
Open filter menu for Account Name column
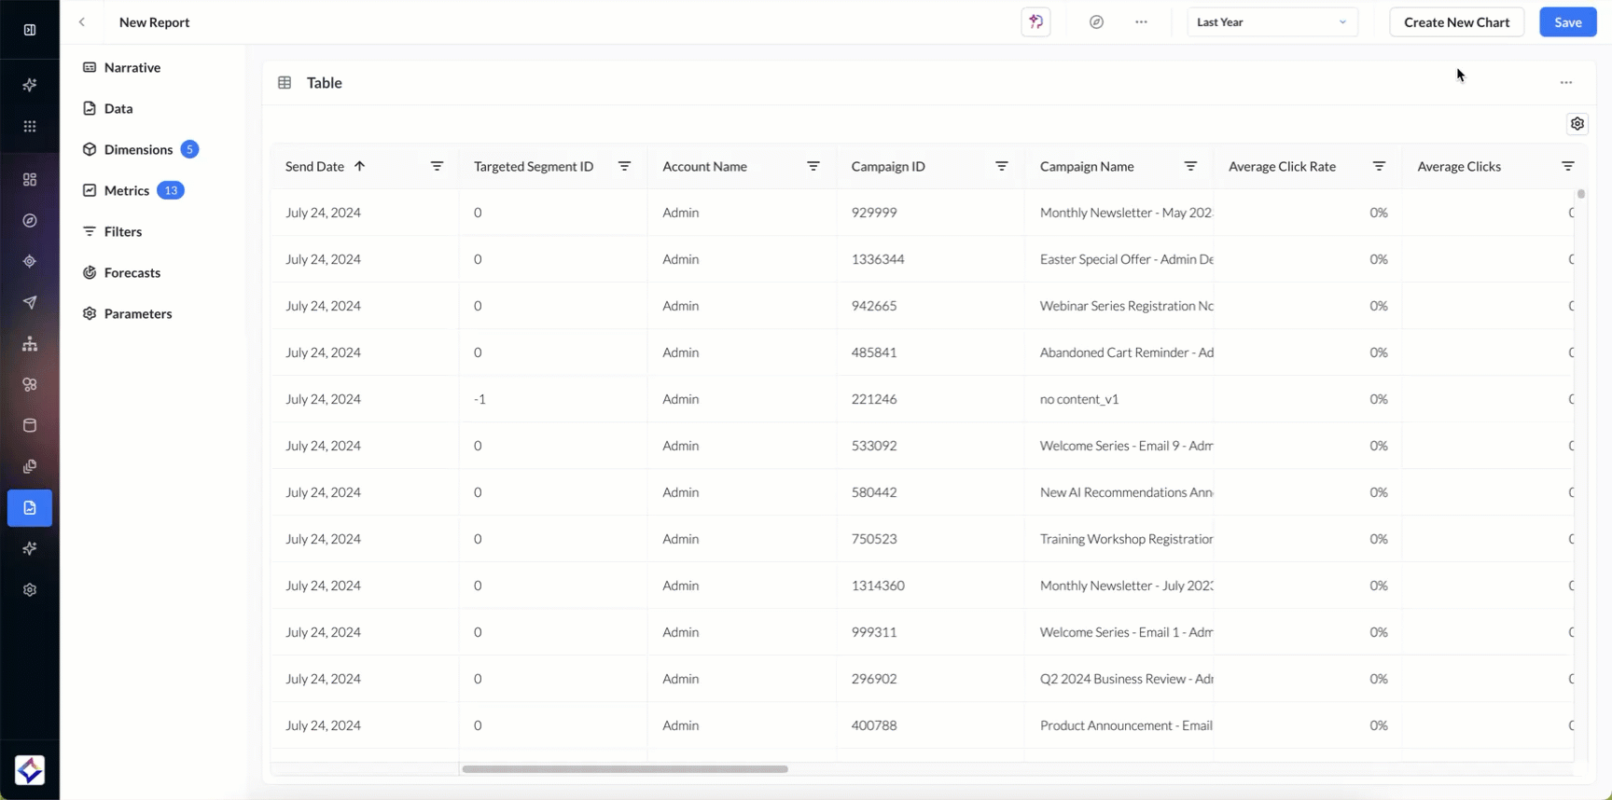(813, 166)
